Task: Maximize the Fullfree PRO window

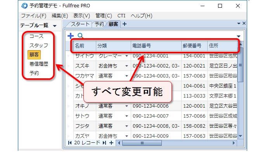Action: [220, 6]
